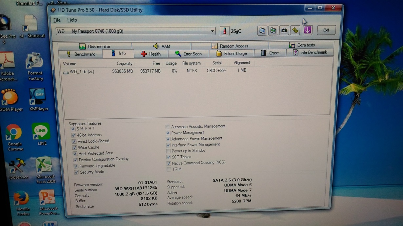Click the purple down-arrow save icon
This screenshot has width=403, height=226.
click(x=307, y=30)
